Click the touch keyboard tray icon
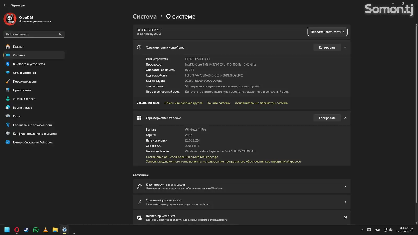418x235 pixels. pos(369,230)
